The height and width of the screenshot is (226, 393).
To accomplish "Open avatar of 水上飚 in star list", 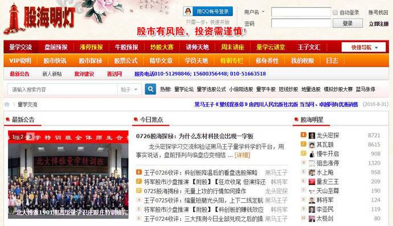I will 312,172.
